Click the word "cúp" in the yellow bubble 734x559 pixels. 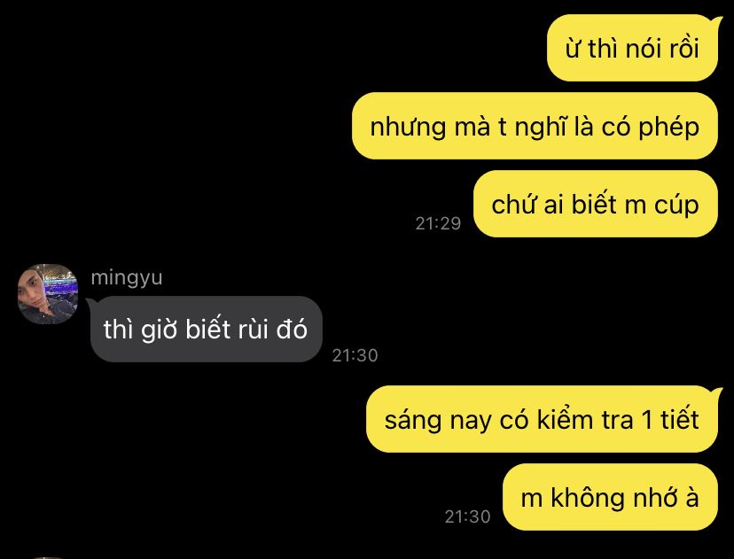(677, 206)
